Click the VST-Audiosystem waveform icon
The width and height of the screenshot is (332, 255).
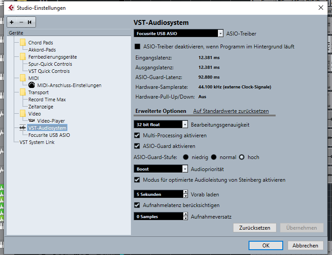click(x=23, y=128)
